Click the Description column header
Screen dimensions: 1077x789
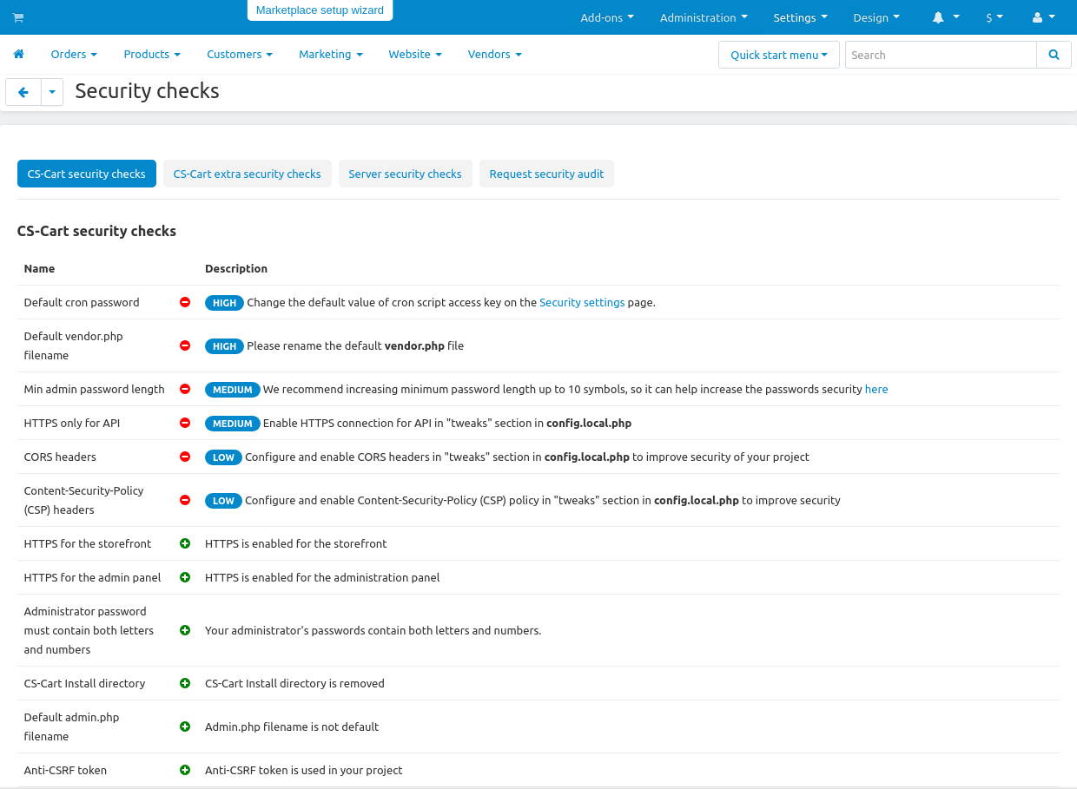(236, 268)
